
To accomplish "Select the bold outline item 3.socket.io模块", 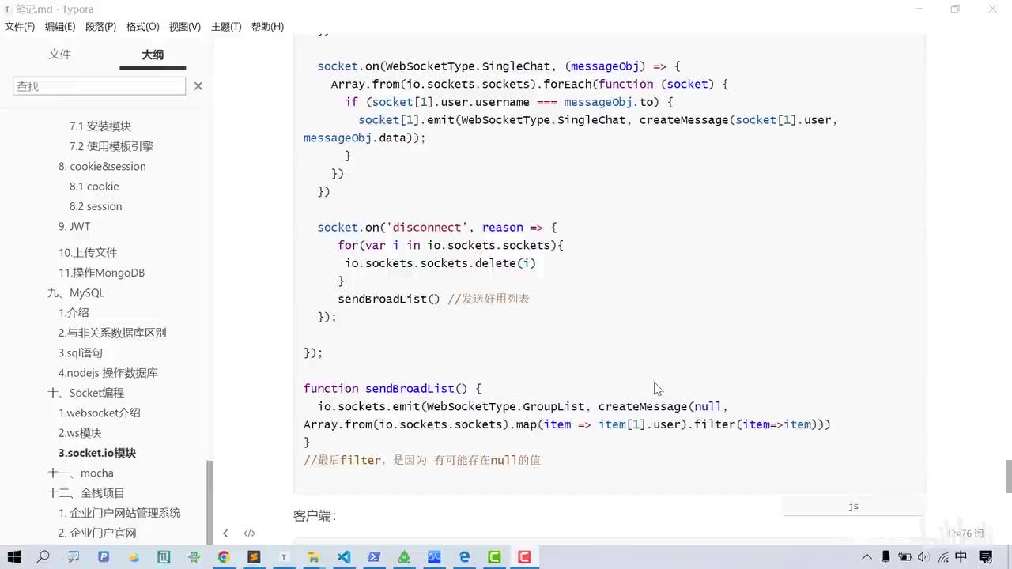I will click(97, 453).
